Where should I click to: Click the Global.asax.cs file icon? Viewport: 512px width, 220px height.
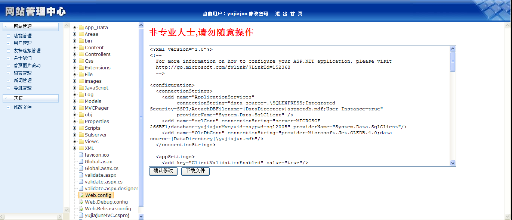coord(81,168)
